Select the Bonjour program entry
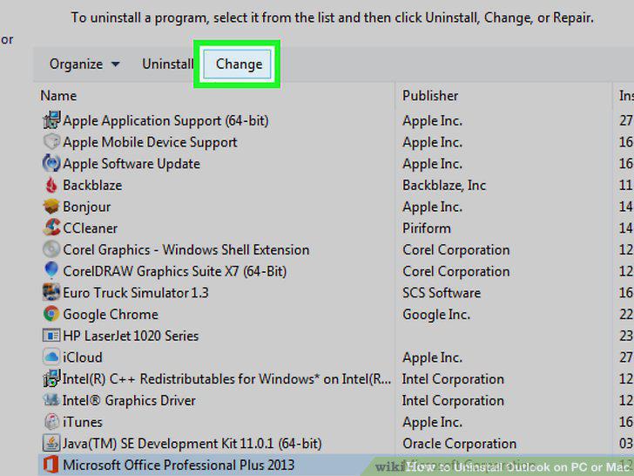Image resolution: width=634 pixels, height=476 pixels. tap(86, 207)
